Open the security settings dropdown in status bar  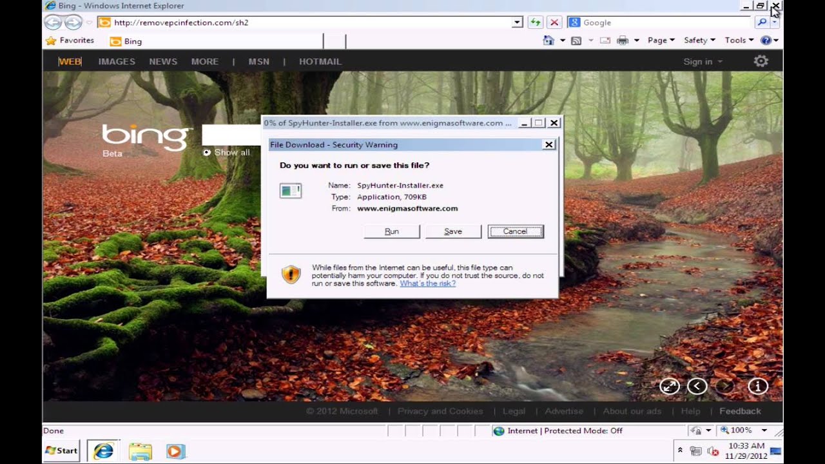708,430
